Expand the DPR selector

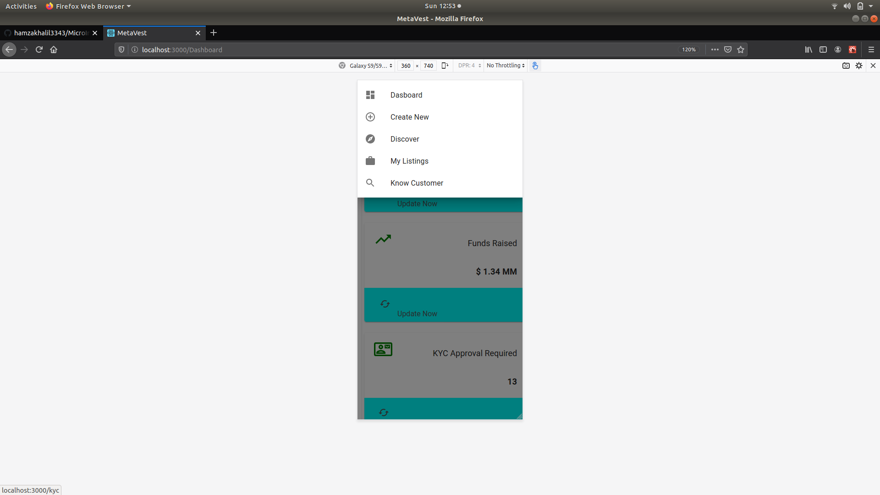coord(469,66)
